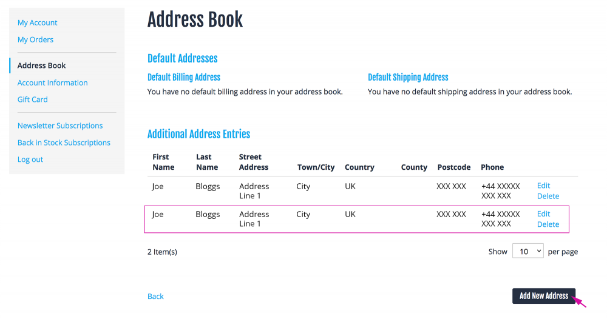Image resolution: width=607 pixels, height=319 pixels.
Task: Click the Additional Address Entries heading
Action: pyautogui.click(x=198, y=135)
